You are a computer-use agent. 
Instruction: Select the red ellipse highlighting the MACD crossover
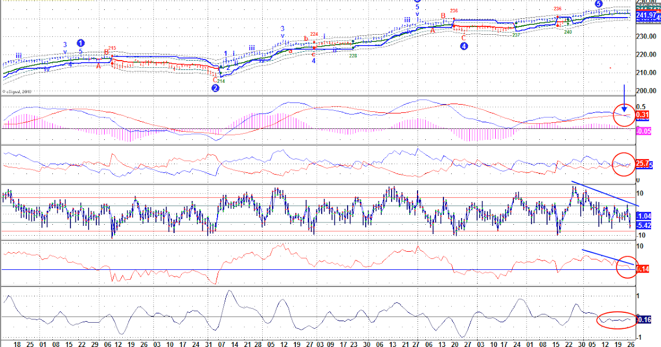(x=625, y=116)
